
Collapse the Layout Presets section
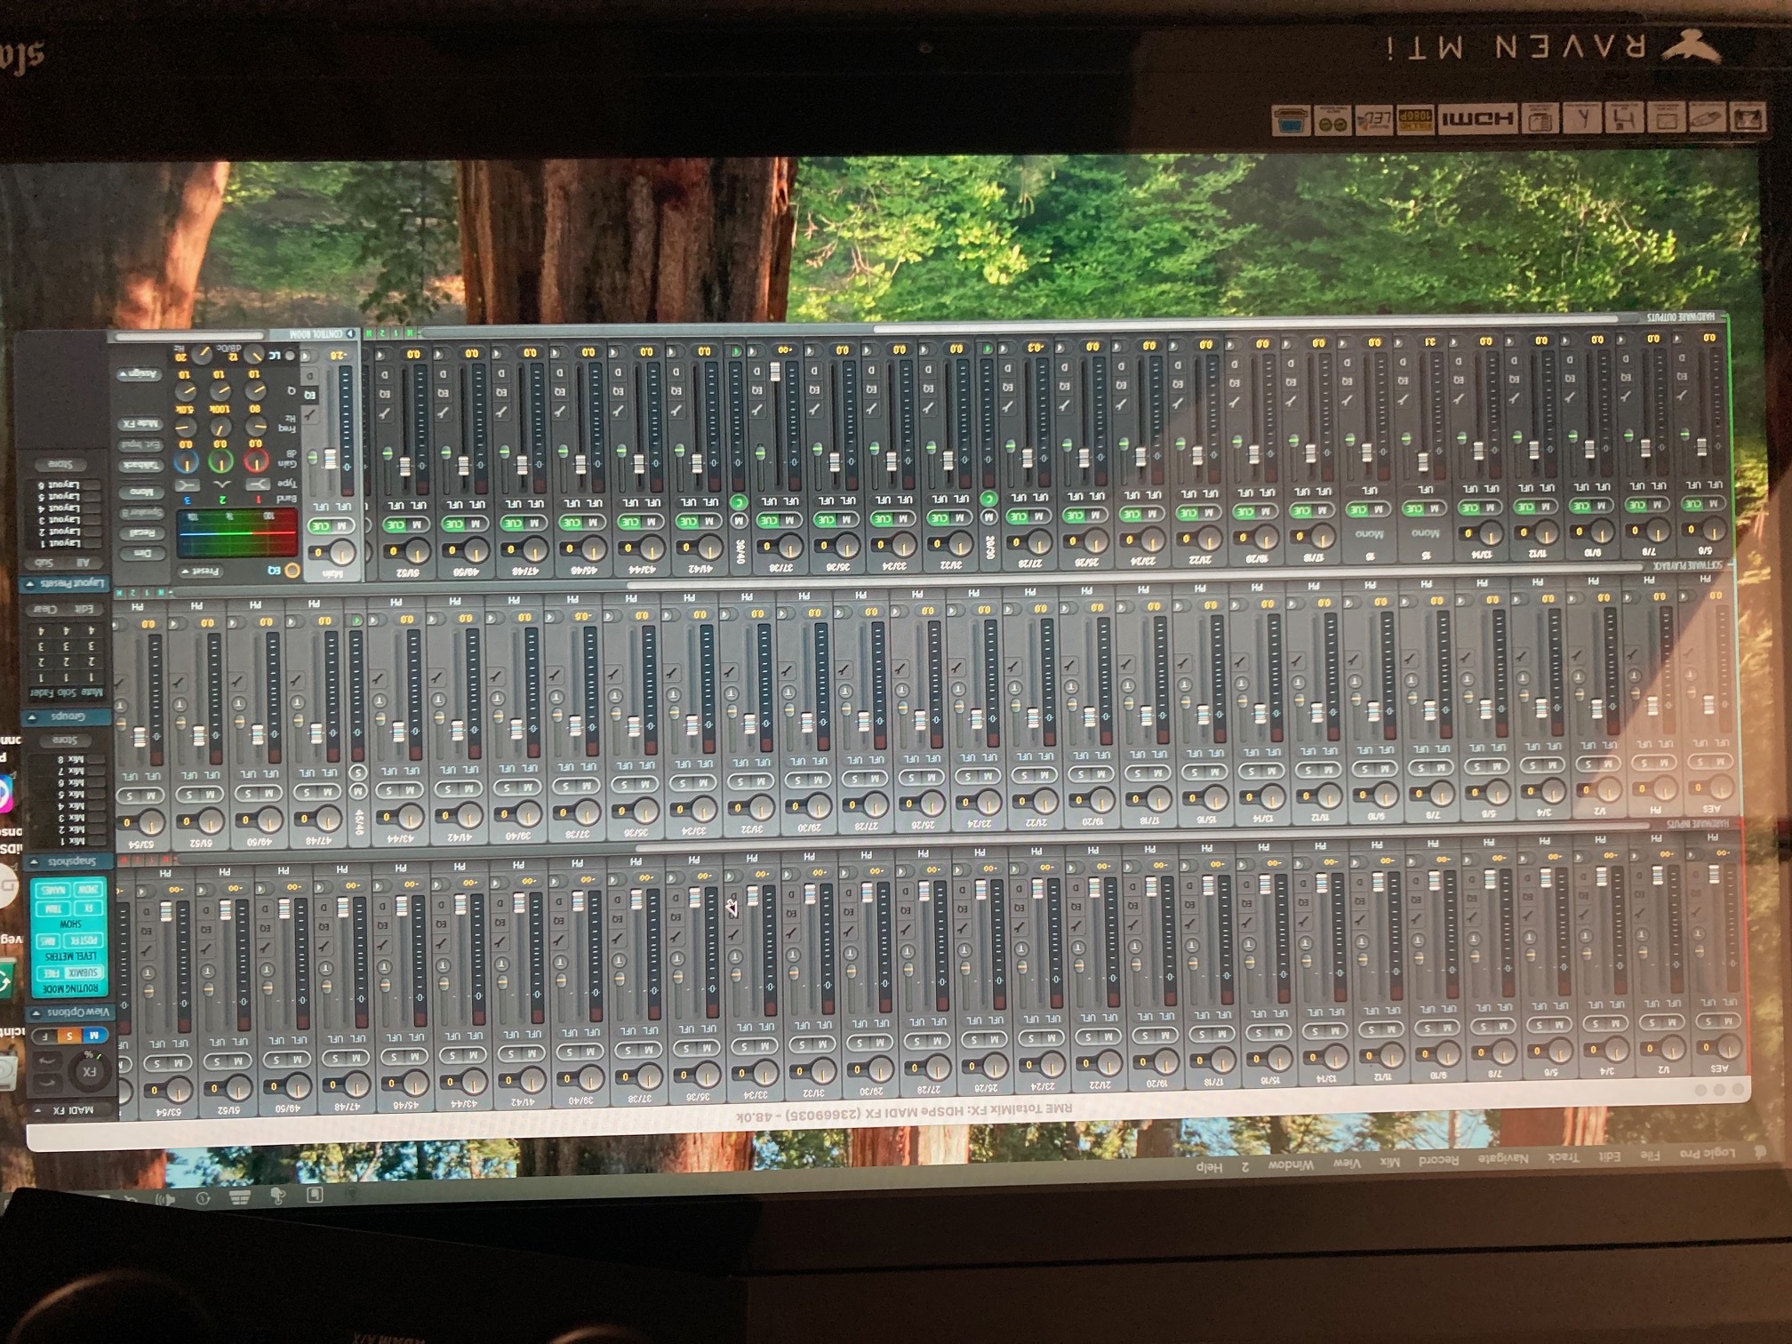point(29,584)
